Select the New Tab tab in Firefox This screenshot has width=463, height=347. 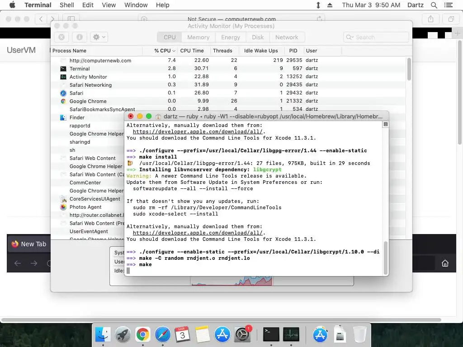(29, 244)
